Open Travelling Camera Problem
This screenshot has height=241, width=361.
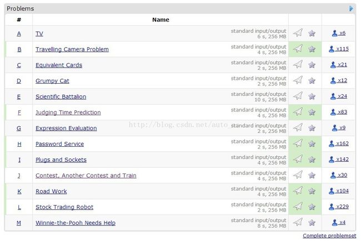click(72, 49)
